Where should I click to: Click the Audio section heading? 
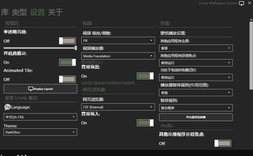tap(167, 125)
